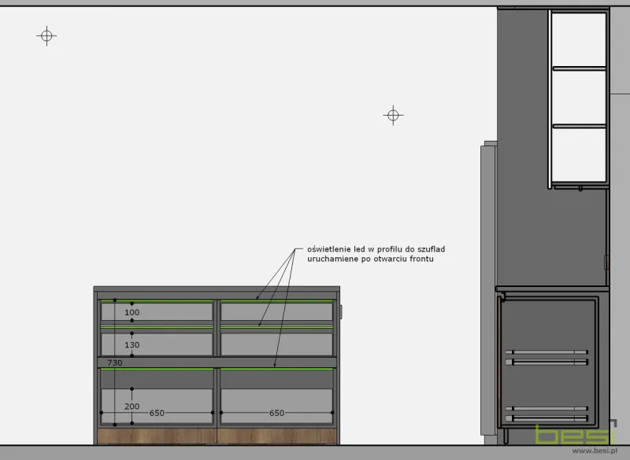Select the annotation line "oświetlenie led w profilu do szuflad"

tap(376, 249)
